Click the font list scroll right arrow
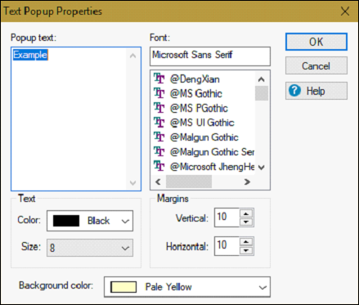The image size is (359, 305). click(x=247, y=182)
